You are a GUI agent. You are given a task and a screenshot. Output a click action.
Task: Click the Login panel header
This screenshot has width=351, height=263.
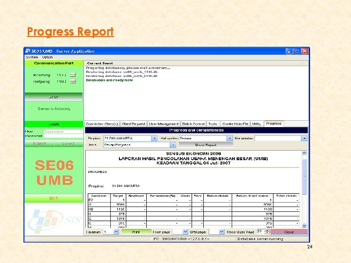click(54, 124)
